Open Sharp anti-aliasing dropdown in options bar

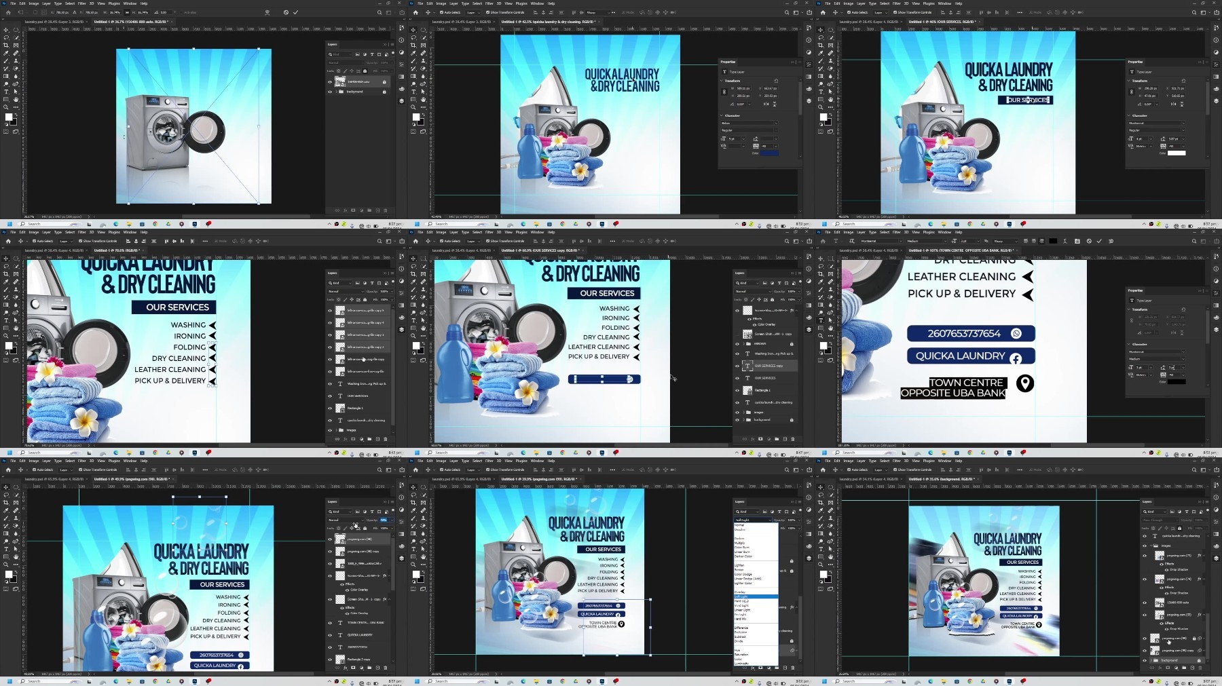click(1005, 241)
